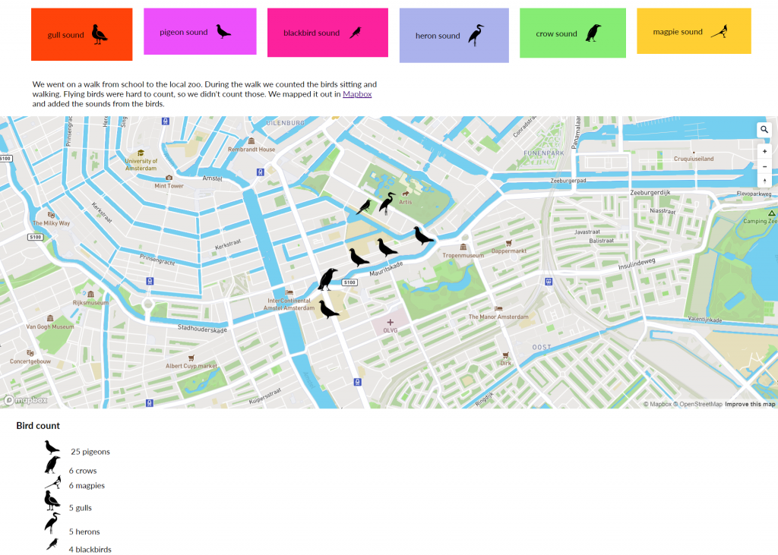
Task: Open the OpenStreetMap attribution link
Action: [697, 404]
